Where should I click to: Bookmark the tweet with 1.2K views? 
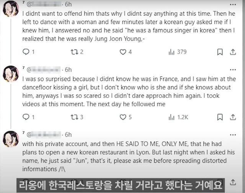(x=220, y=117)
